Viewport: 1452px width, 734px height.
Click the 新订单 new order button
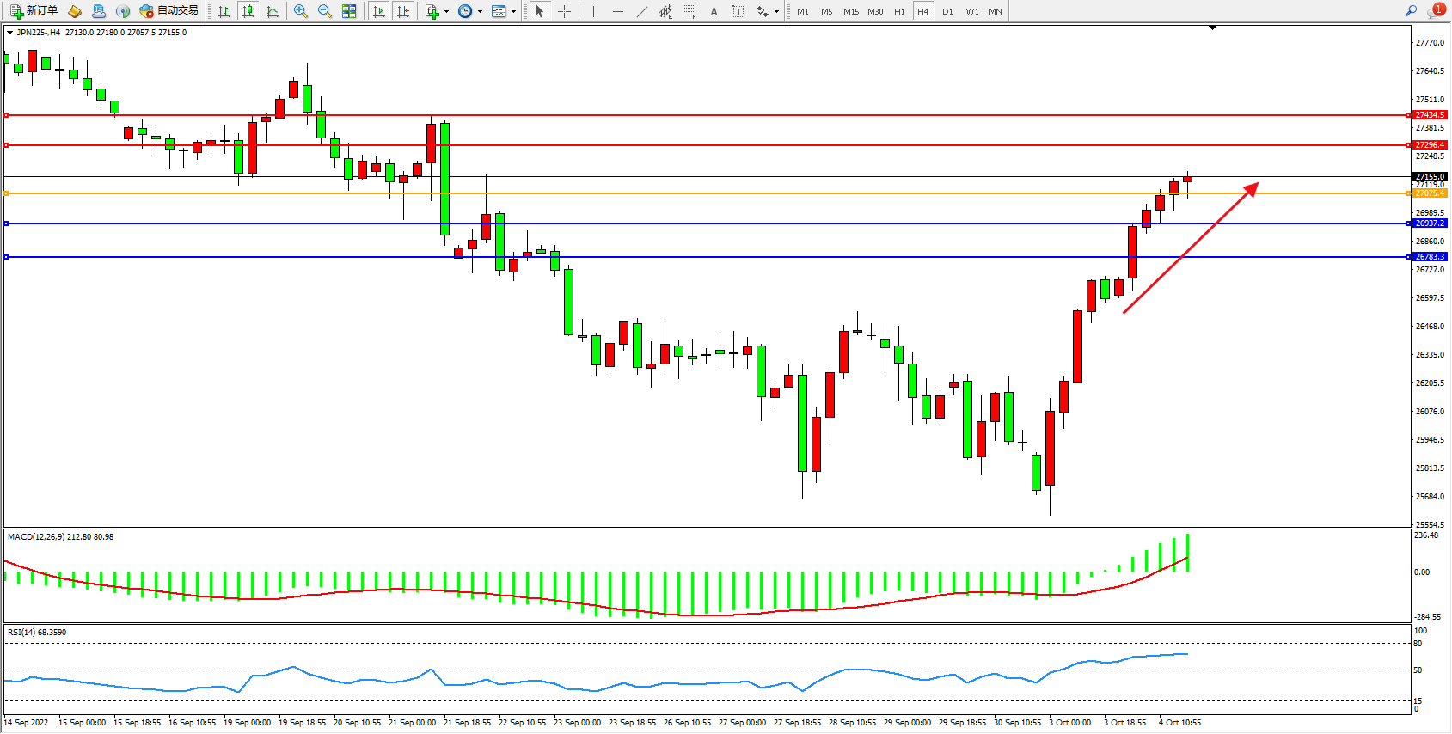(x=34, y=11)
